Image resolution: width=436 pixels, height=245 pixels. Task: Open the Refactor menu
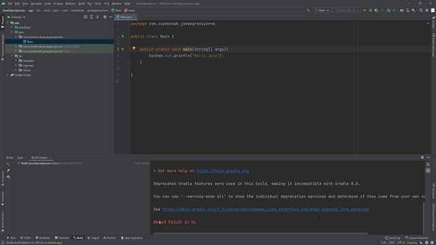point(70,3)
